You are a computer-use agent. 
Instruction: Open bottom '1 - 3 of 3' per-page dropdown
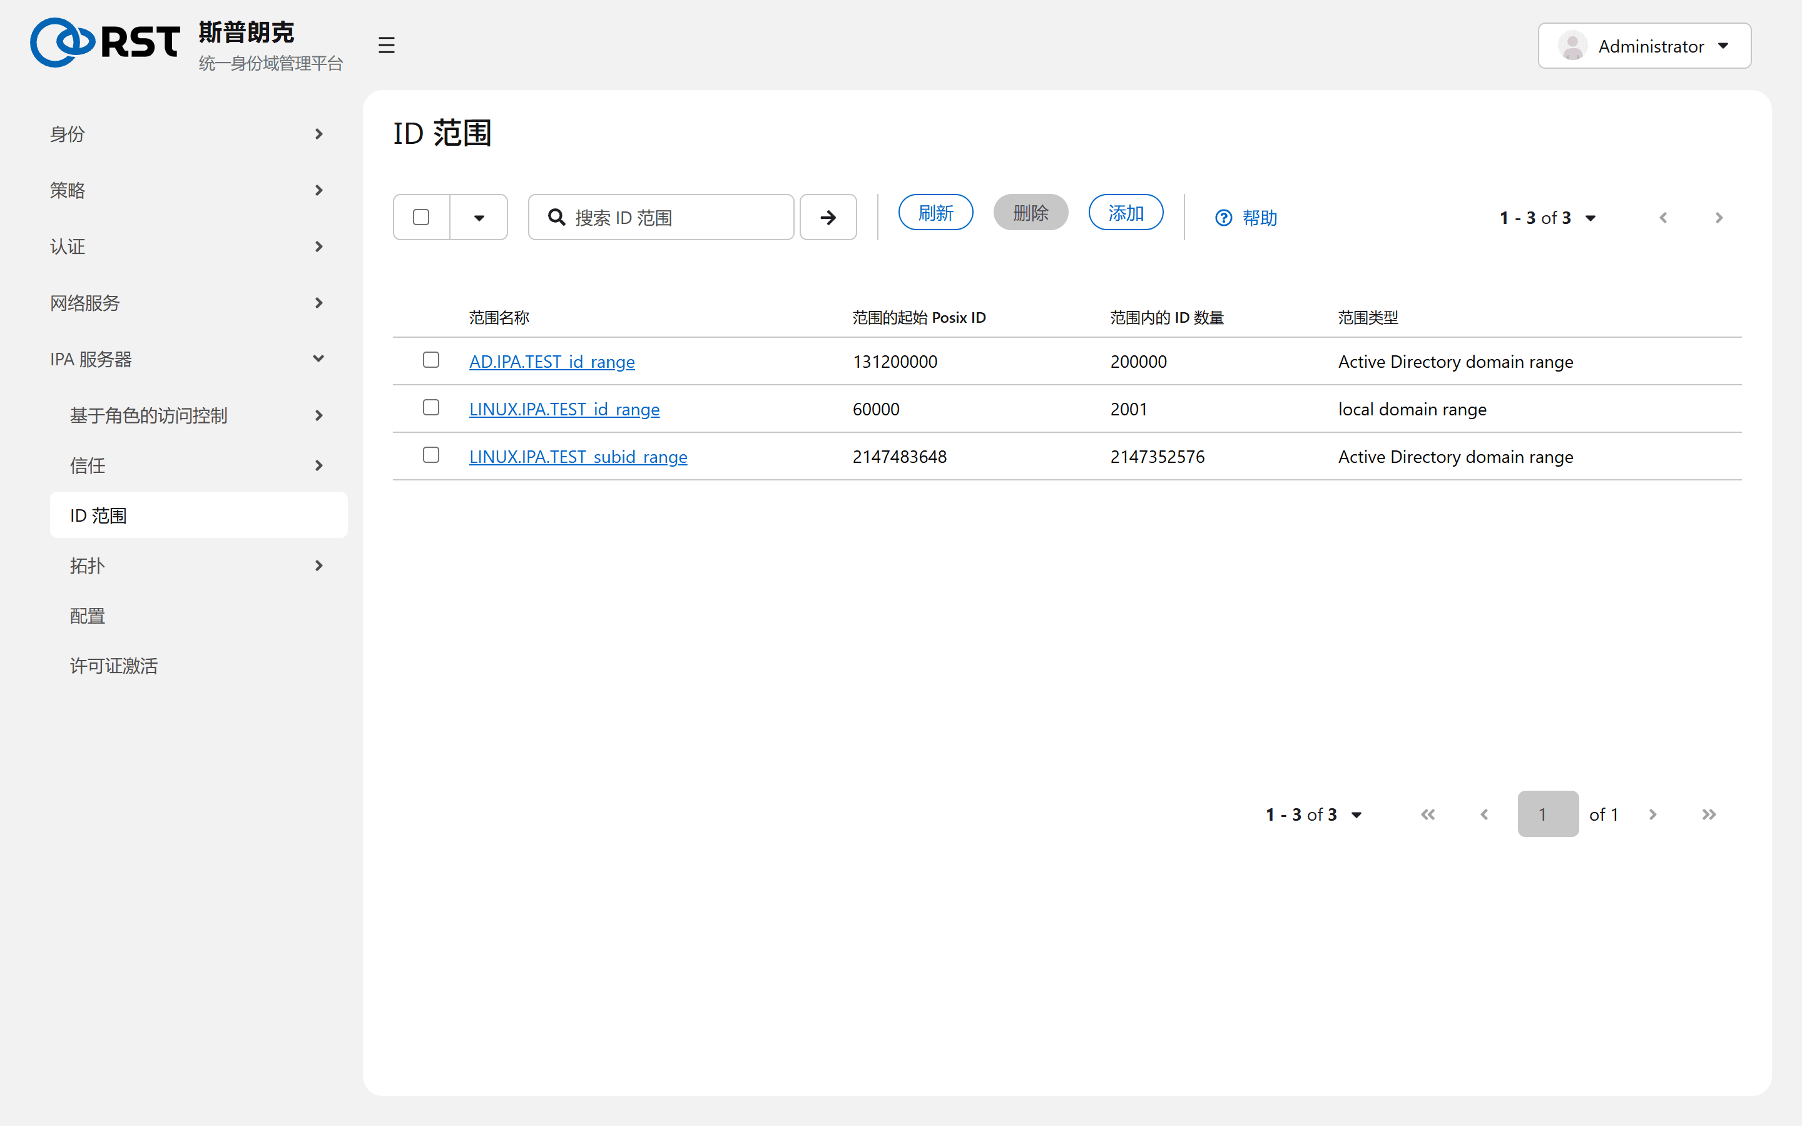[1313, 814]
